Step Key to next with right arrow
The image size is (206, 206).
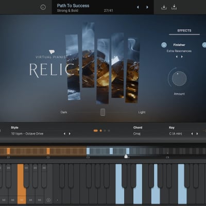[x=197, y=134]
